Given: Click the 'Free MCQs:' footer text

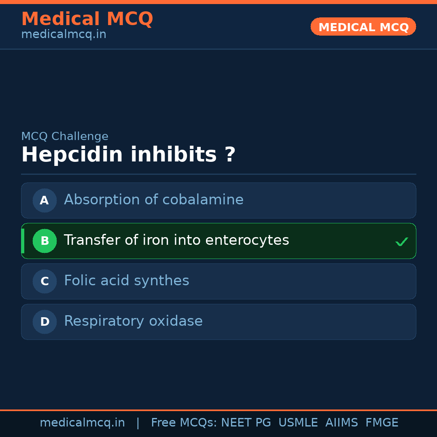Looking at the screenshot, I should tap(184, 423).
